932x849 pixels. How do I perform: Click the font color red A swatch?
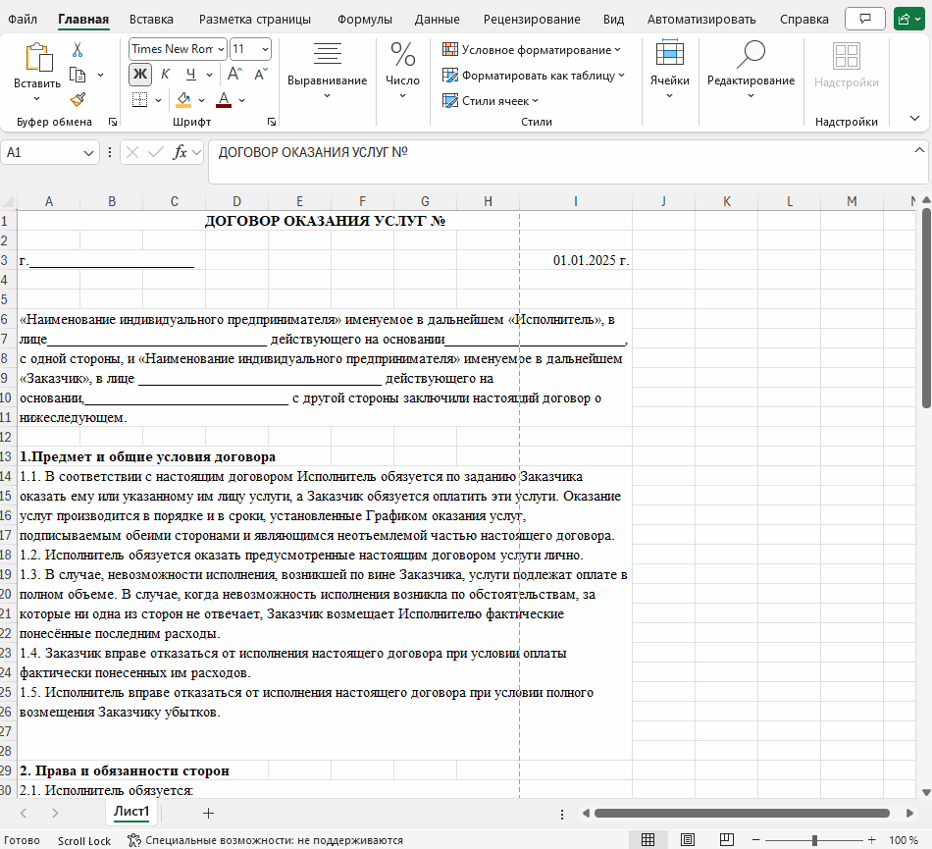(224, 99)
